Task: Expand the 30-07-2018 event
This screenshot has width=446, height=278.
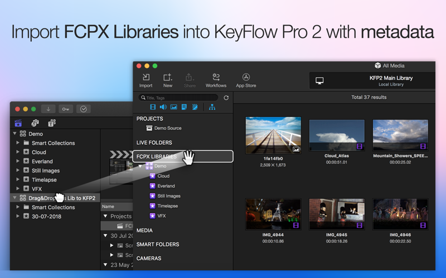Action: [x=18, y=216]
